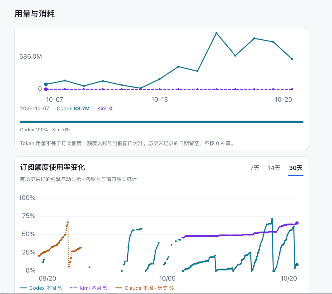Click the Codex 100% · Kimi 0% caption
Image resolution: width=332 pixels, height=294 pixels.
(x=45, y=130)
